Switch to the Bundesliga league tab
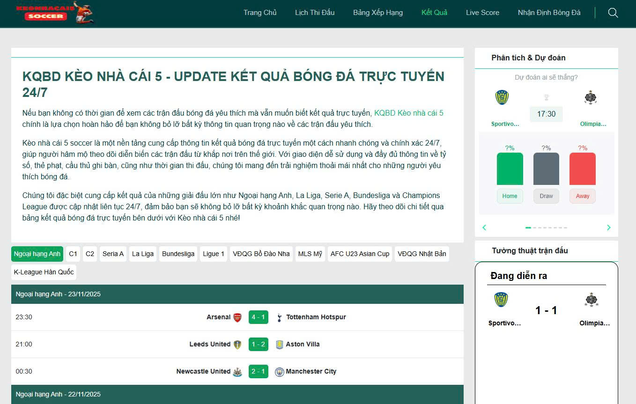Screen dimensions: 636x404 pyautogui.click(x=178, y=254)
